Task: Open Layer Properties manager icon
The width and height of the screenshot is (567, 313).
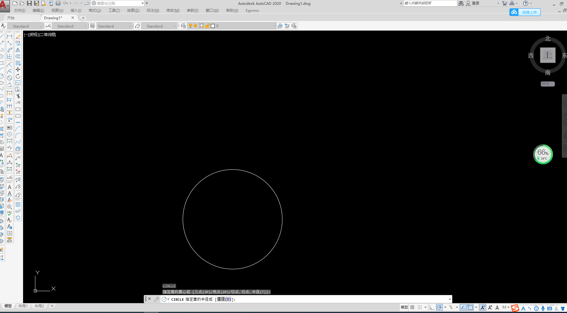Action: (183, 26)
